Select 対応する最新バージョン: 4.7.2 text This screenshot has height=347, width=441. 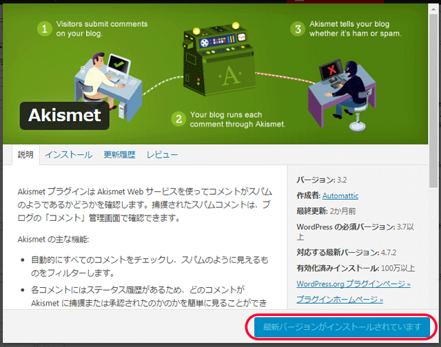(346, 253)
